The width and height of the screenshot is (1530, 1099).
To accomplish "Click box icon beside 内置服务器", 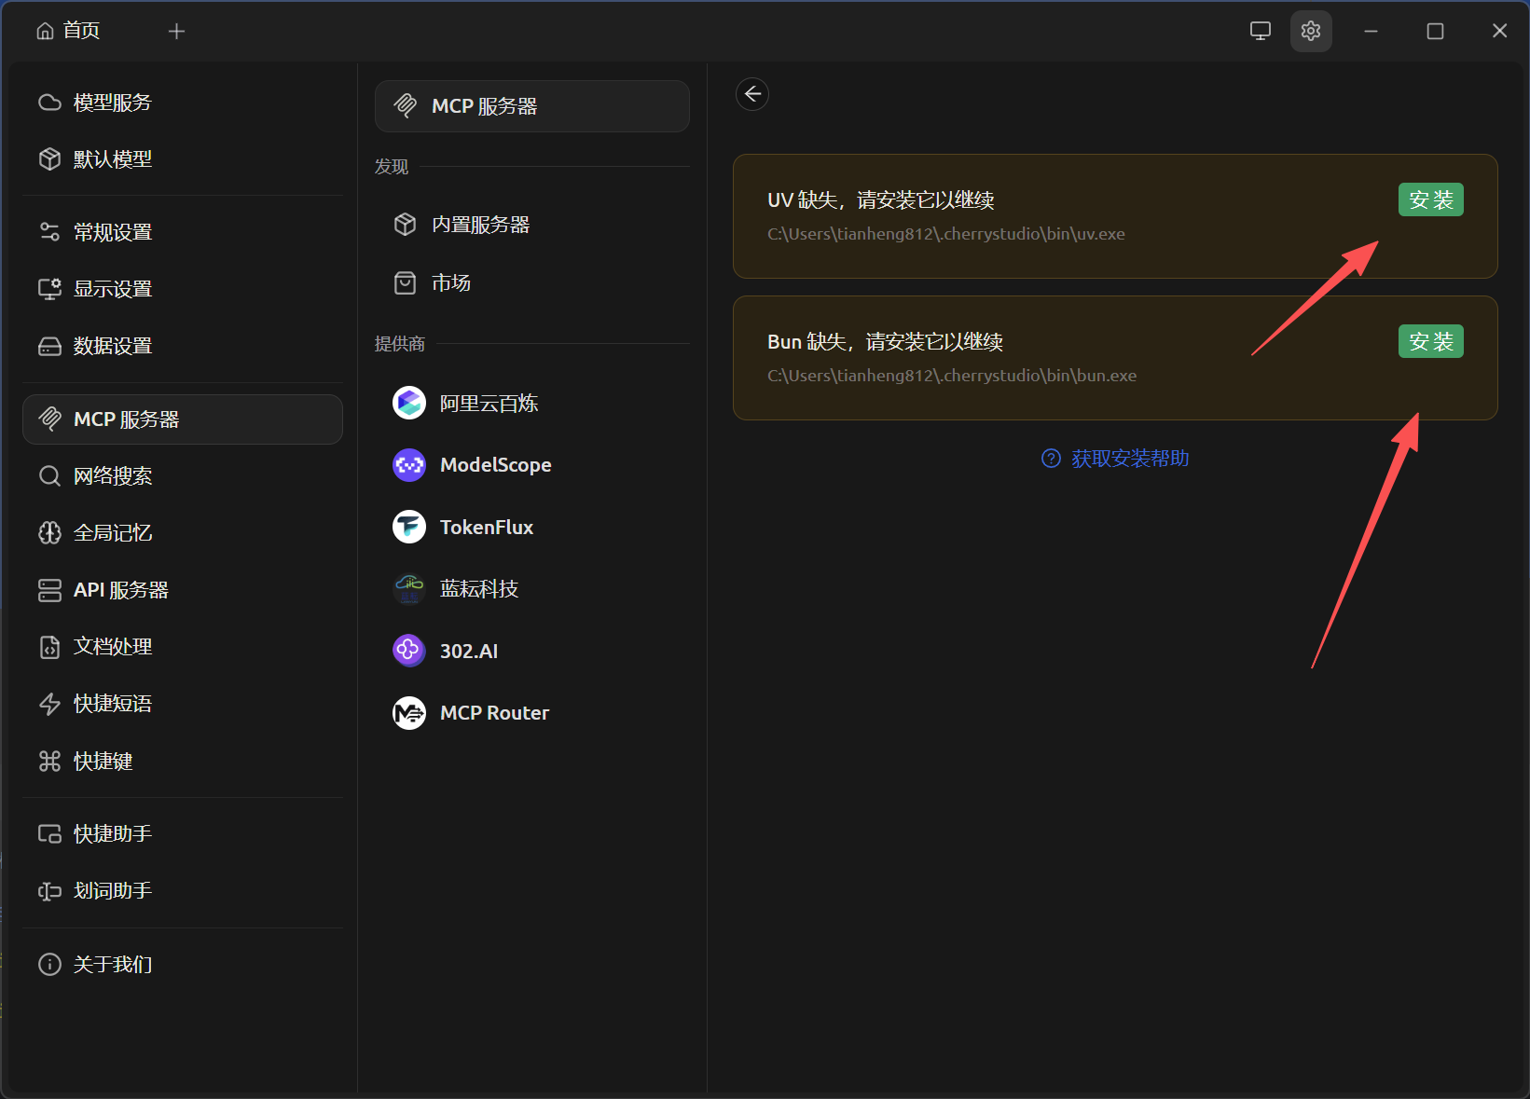I will pos(405,225).
